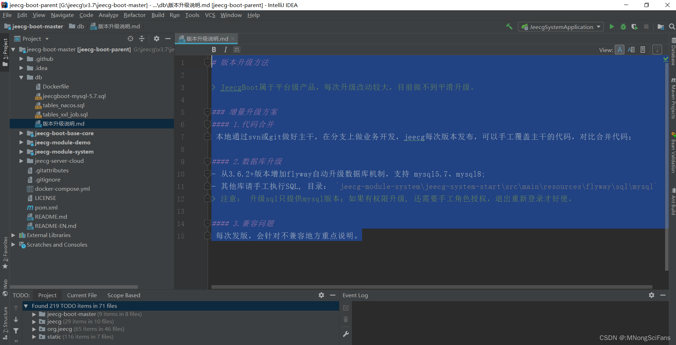Apply bold formatting with the B icon
The width and height of the screenshot is (676, 345).
pos(214,50)
